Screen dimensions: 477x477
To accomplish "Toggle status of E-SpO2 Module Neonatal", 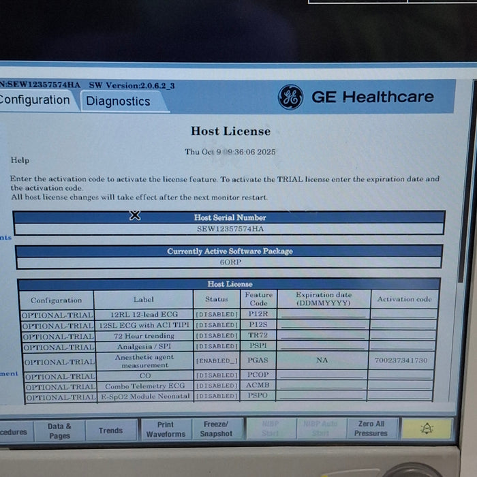I will coord(217,396).
